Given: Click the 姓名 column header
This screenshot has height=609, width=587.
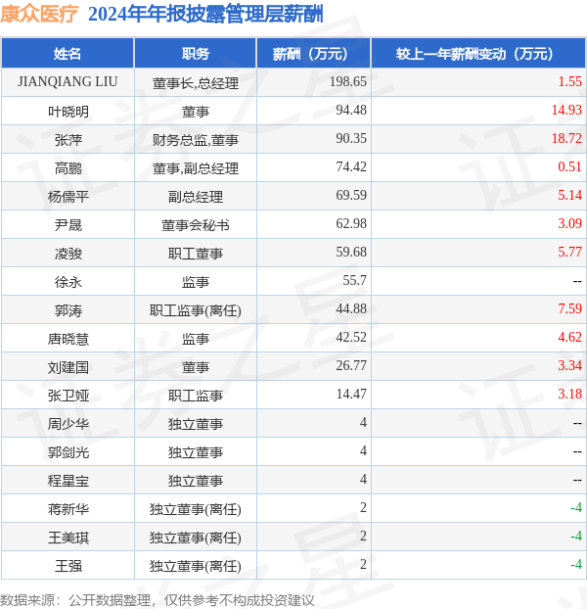Looking at the screenshot, I should (x=68, y=54).
